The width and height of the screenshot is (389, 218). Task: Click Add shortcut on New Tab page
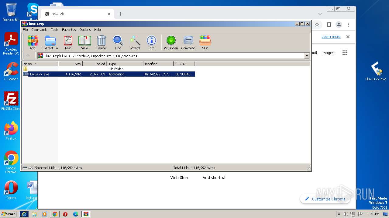tap(214, 178)
